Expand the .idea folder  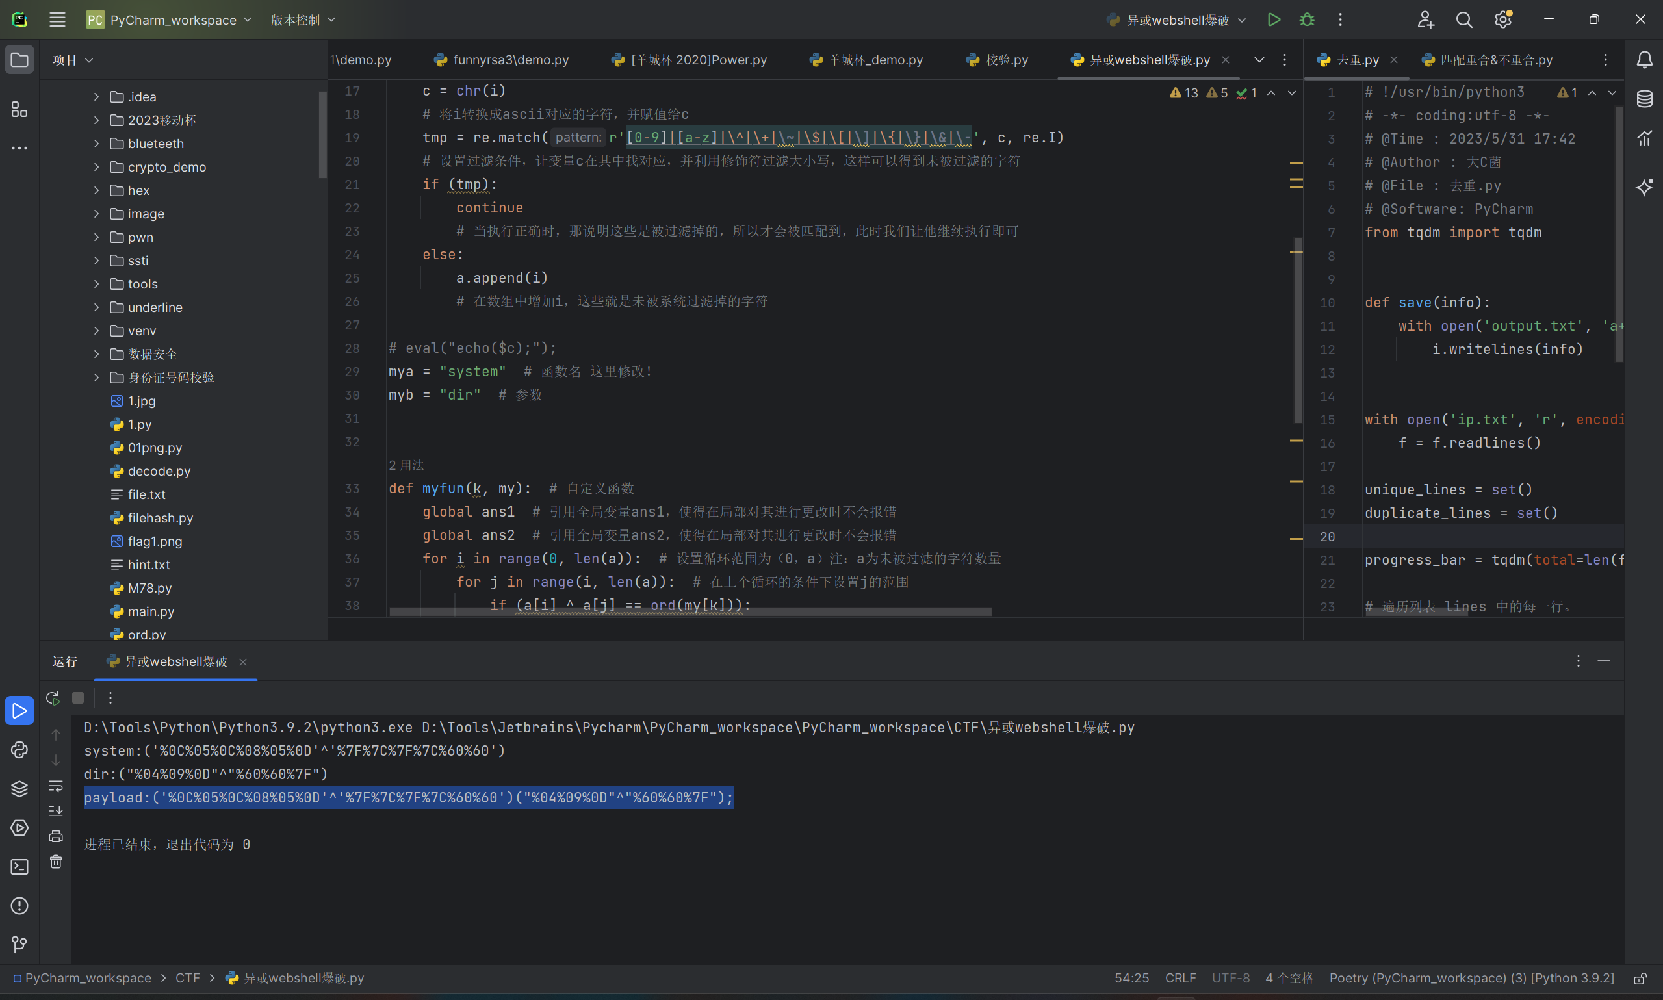pyautogui.click(x=96, y=97)
